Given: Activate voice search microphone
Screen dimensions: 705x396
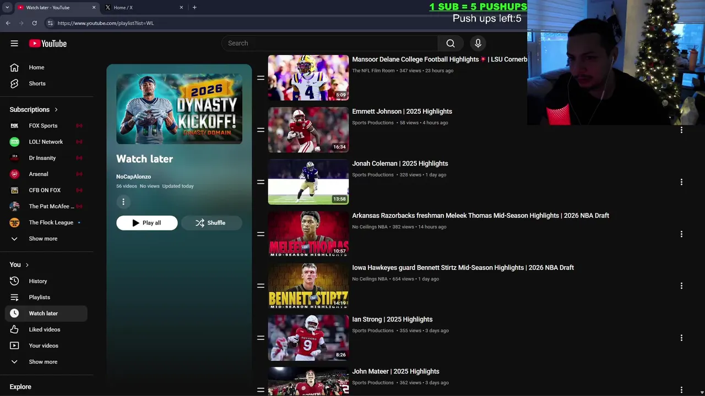Looking at the screenshot, I should tap(478, 43).
